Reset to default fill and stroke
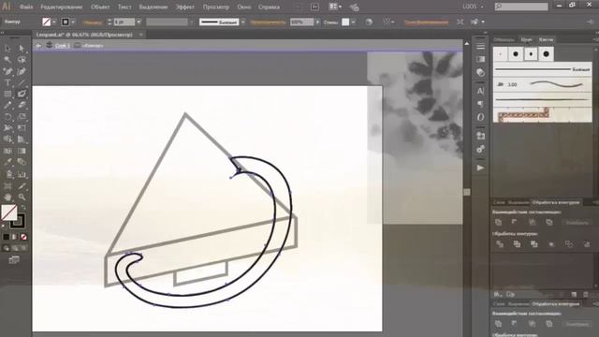This screenshot has height=337, width=599. [4, 227]
